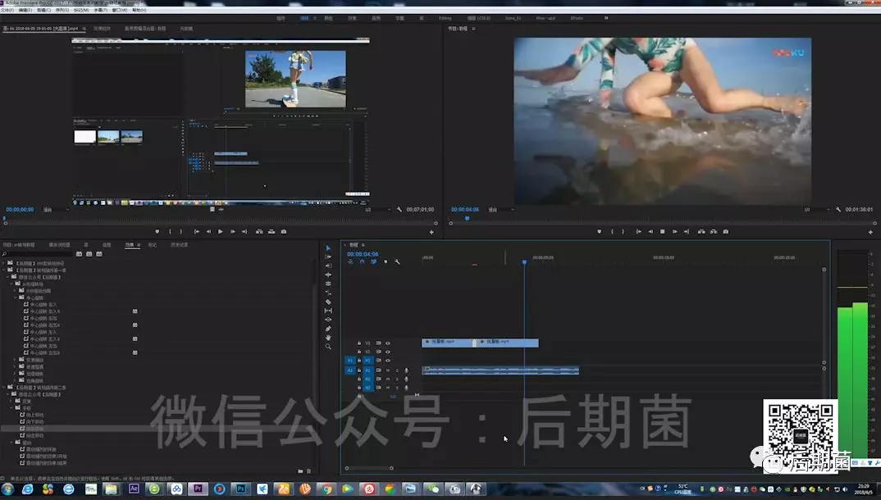
Task: Click the program monitor timecode 00:00:04:06
Action: (x=464, y=210)
